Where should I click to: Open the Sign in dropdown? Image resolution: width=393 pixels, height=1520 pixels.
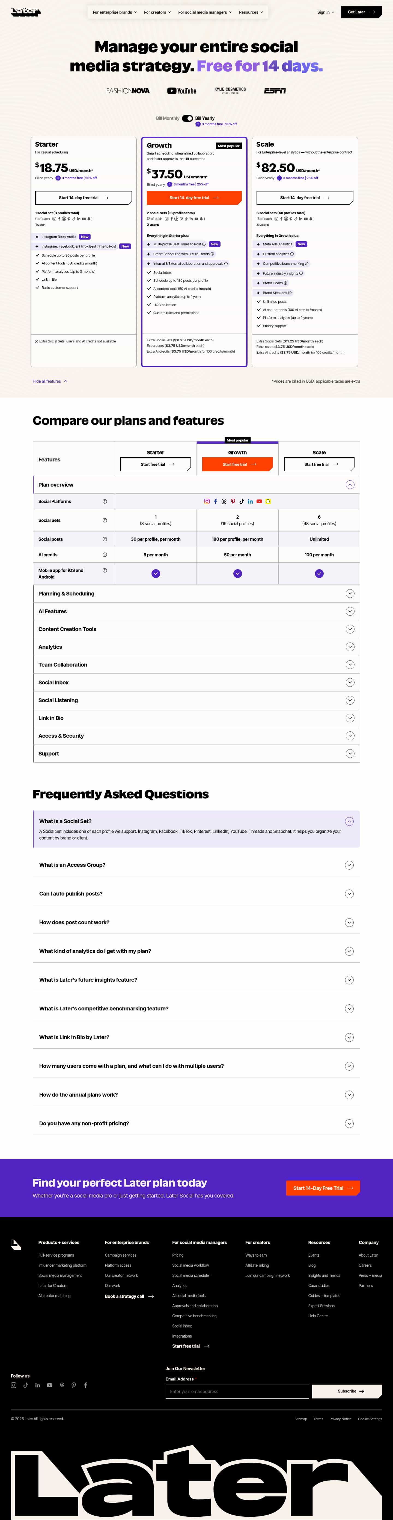pos(325,12)
